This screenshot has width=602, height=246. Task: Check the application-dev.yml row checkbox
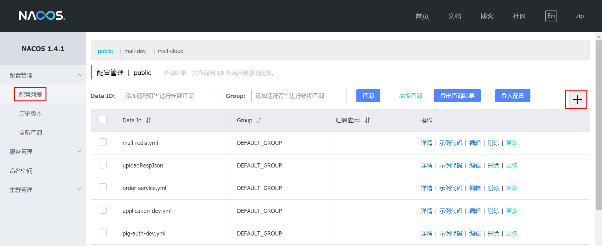[x=103, y=210]
